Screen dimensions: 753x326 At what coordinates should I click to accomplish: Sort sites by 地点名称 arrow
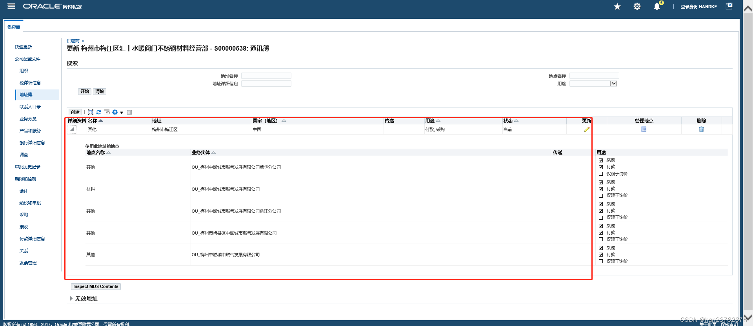tap(109, 153)
